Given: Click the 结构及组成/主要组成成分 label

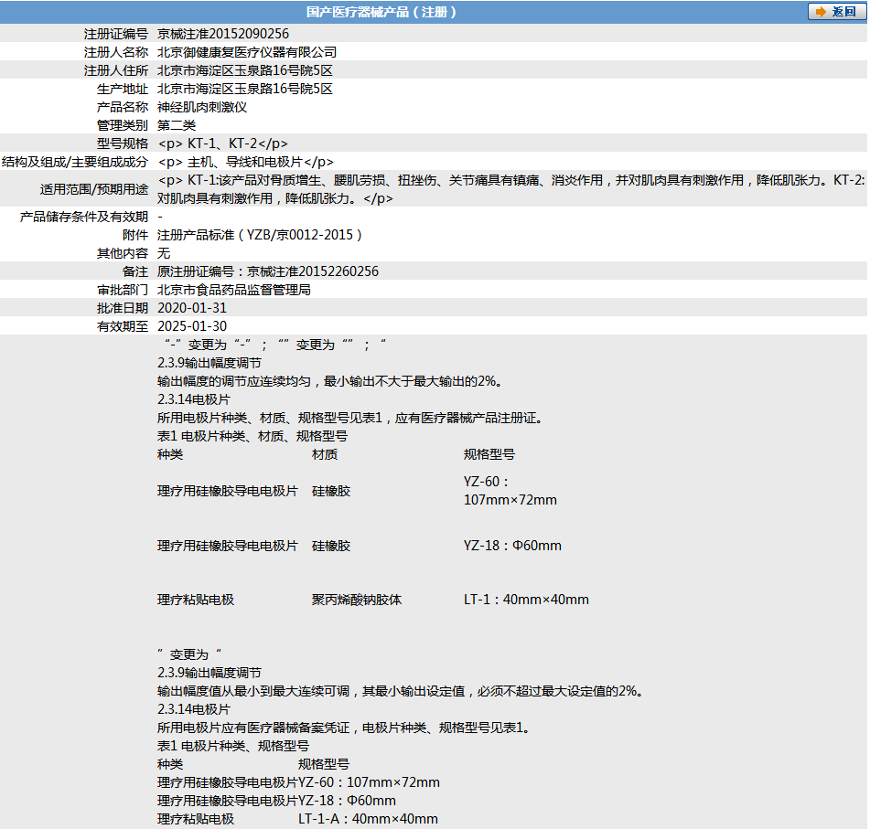Looking at the screenshot, I should tap(75, 162).
